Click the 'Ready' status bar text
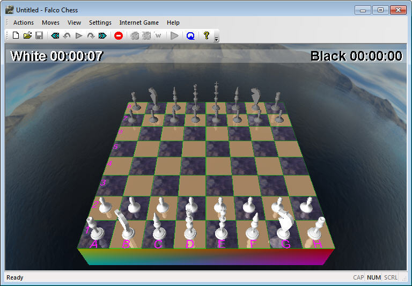Viewport: 412px width, 286px height. 14,277
